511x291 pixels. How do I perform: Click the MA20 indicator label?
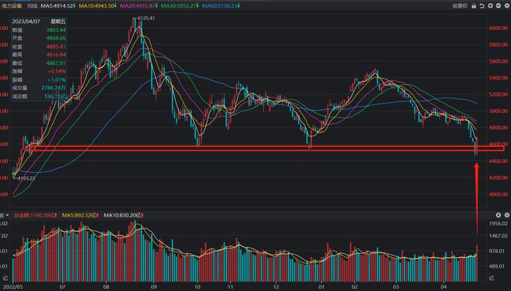tap(139, 6)
